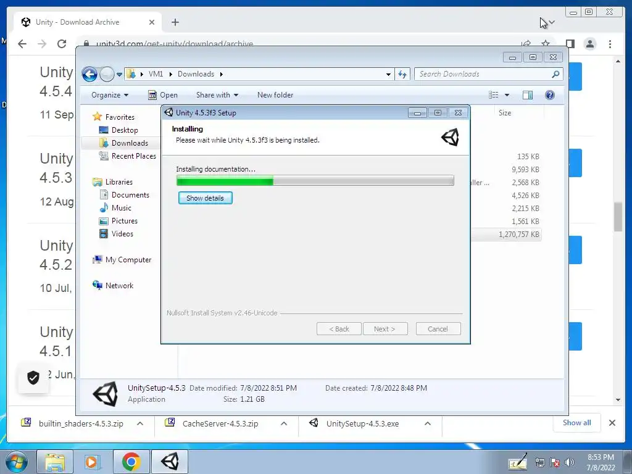Switch to Chrome on taskbar
This screenshot has height=474, width=632.
(131, 462)
